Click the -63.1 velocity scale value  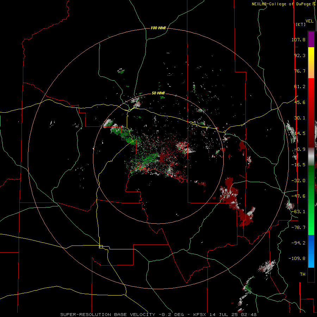(x=298, y=212)
